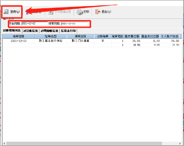Click the 结束日期 input field
The height and width of the screenshot is (146, 184).
[74, 23]
